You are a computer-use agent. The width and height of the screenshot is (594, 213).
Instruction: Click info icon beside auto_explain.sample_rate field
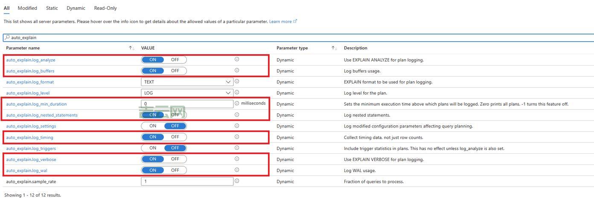click(237, 181)
